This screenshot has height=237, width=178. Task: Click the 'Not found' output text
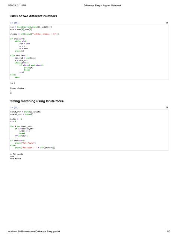[x=15, y=159]
